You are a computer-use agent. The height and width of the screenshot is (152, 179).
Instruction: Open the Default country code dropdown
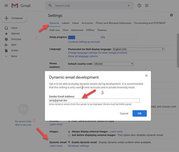tap(114, 64)
